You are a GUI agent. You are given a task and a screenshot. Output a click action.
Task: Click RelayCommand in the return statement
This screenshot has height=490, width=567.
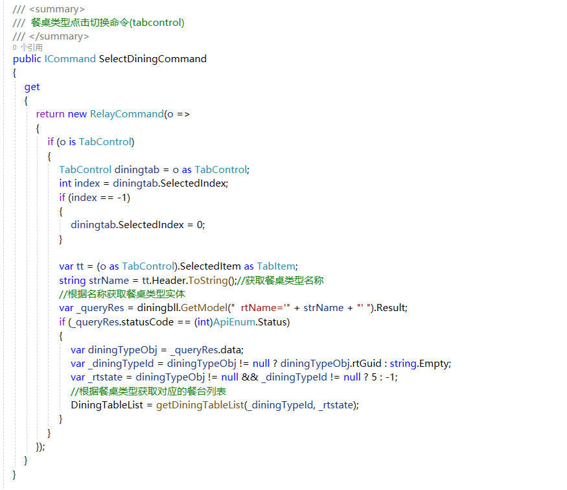(126, 114)
